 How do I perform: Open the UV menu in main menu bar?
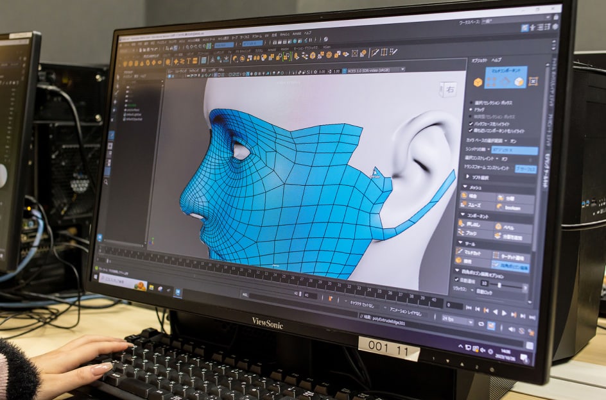(266, 35)
